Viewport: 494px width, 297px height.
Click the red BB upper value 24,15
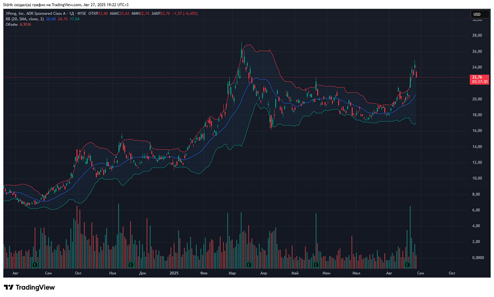(x=63, y=19)
